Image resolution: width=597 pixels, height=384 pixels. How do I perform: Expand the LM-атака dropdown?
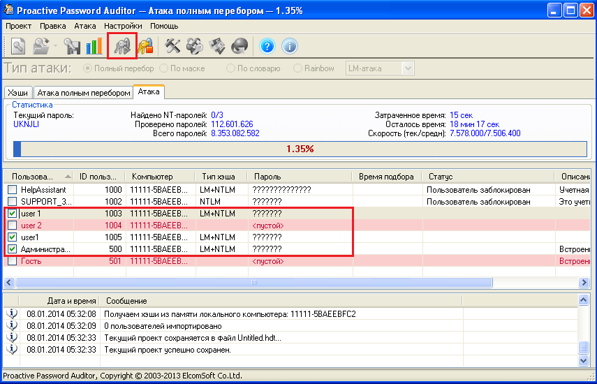408,68
